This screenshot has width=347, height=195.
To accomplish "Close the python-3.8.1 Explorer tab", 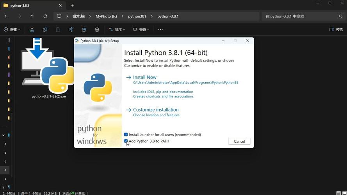I will 60,5.
